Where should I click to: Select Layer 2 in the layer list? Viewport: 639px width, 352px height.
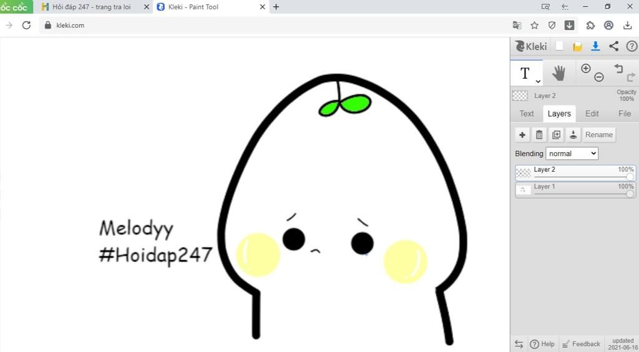(x=575, y=173)
